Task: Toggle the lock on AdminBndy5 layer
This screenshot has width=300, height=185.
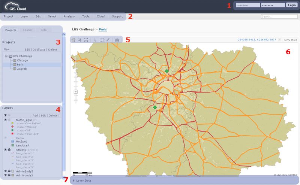Action: click(9, 171)
